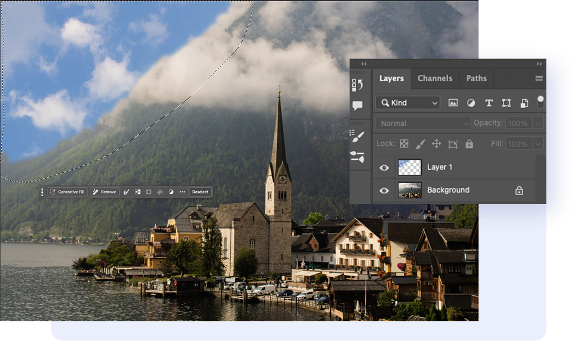Filter layers by pixel layer type

point(453,103)
